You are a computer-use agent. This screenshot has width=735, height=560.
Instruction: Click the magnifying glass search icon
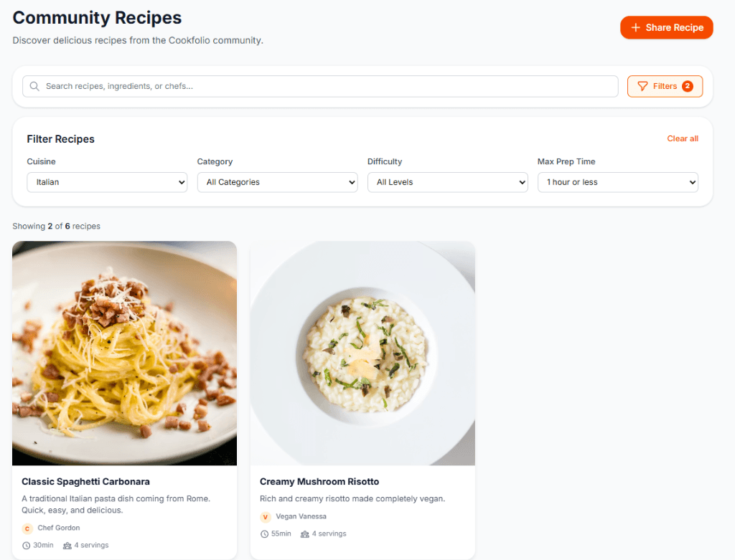click(34, 86)
